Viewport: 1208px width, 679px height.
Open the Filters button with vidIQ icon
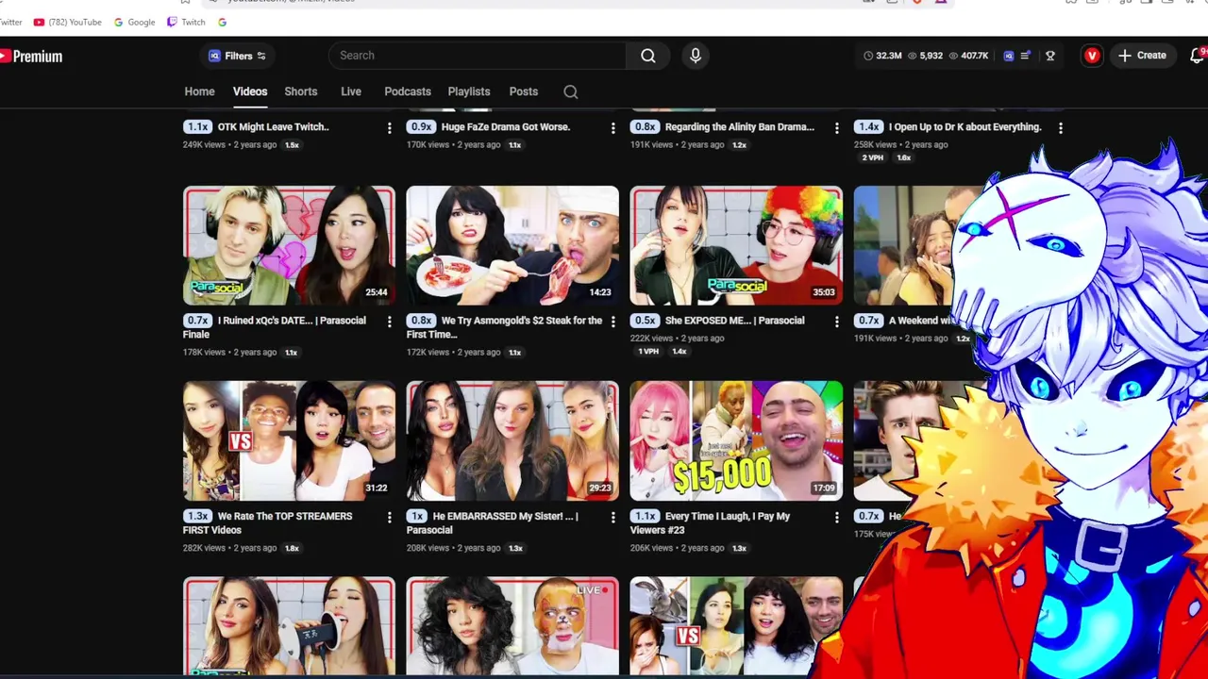tap(237, 56)
